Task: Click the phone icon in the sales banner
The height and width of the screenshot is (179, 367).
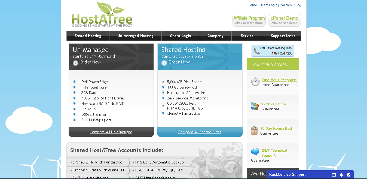Action: 257,51
